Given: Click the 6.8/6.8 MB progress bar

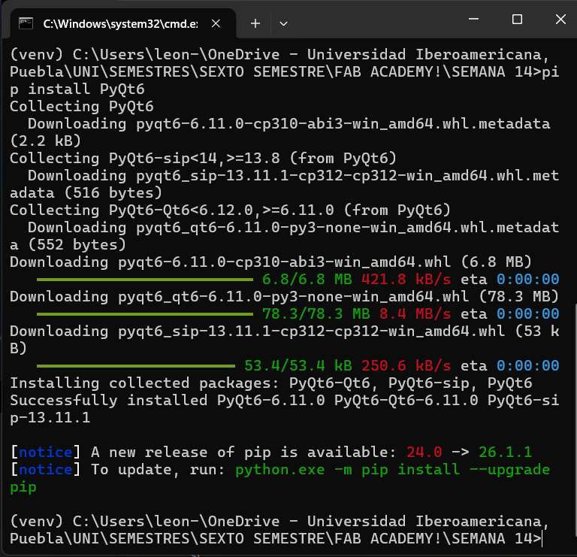Looking at the screenshot, I should (145, 280).
